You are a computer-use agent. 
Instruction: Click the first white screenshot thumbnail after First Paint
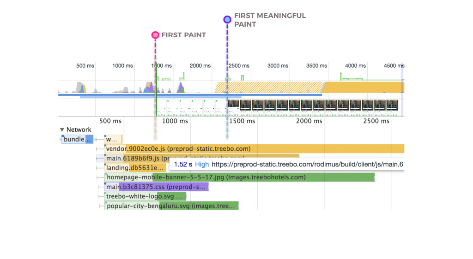click(161, 107)
